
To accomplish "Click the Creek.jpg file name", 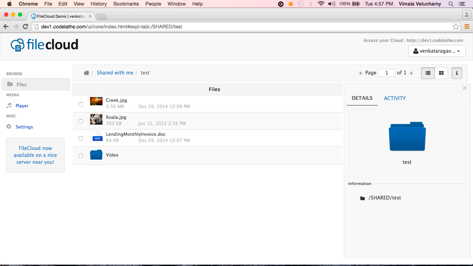I will click(116, 100).
